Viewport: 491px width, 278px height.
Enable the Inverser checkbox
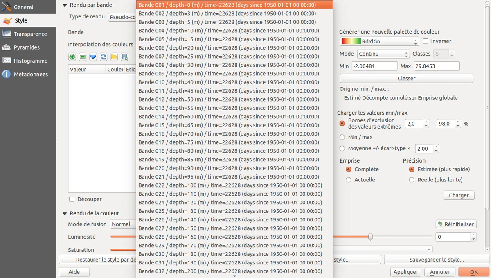[x=426, y=41]
